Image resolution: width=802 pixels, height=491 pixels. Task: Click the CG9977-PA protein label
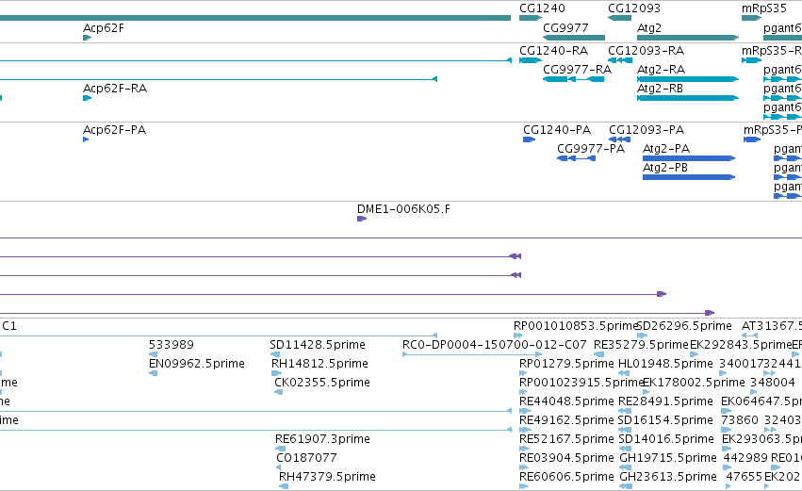(x=591, y=148)
